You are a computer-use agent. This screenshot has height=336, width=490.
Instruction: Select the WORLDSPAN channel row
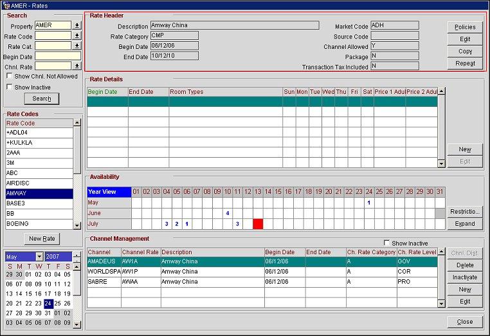(x=104, y=272)
